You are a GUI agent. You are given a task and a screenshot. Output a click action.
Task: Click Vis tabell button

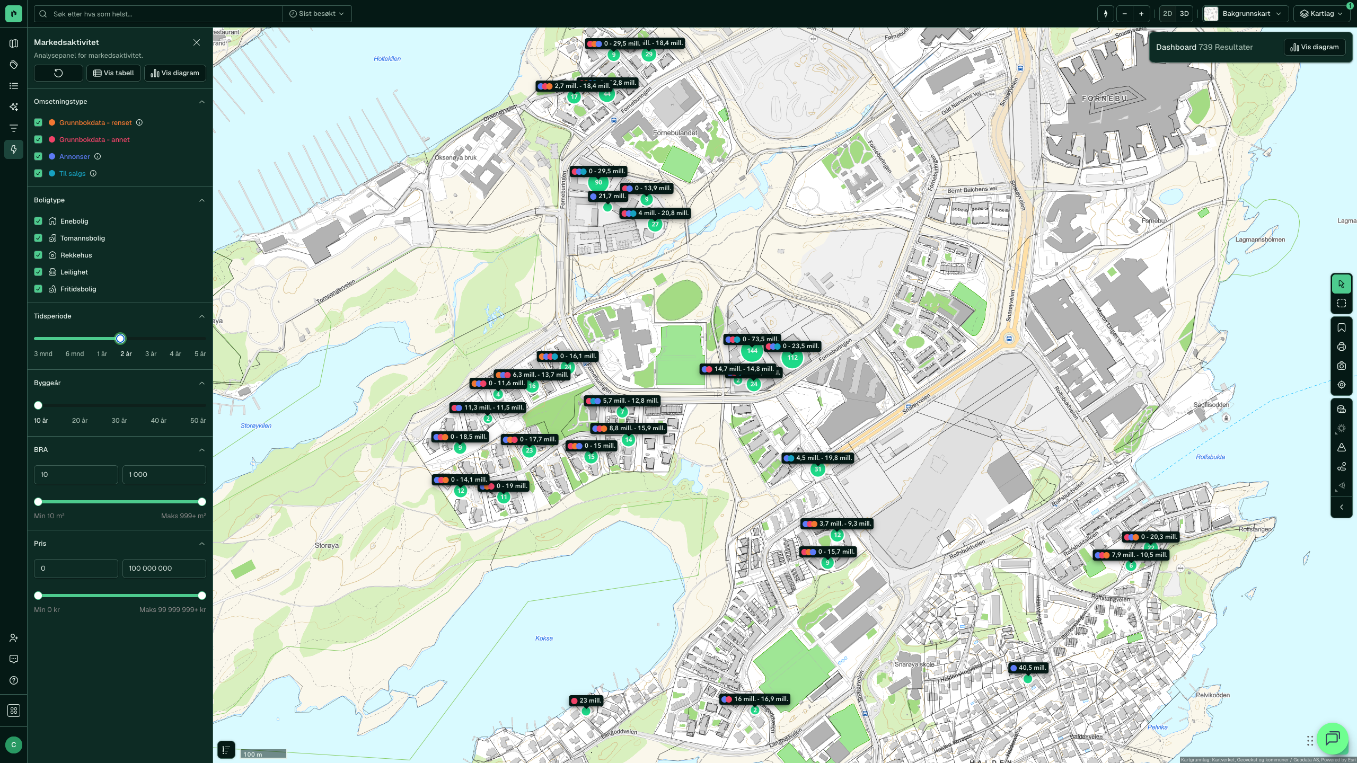(113, 73)
